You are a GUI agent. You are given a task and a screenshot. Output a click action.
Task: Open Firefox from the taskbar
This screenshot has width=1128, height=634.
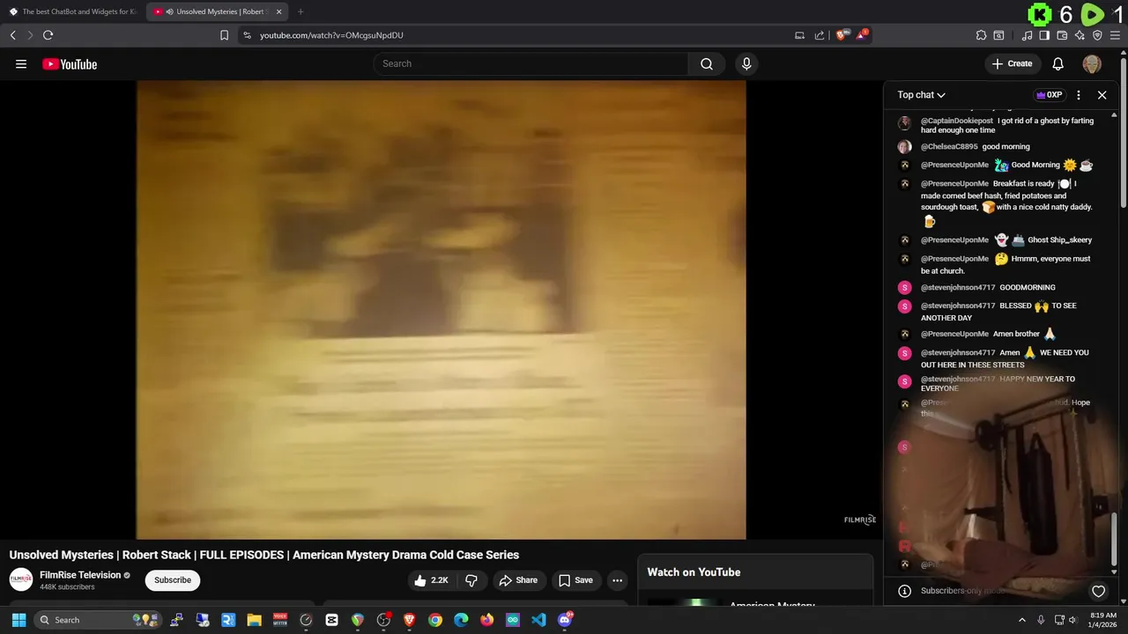[x=487, y=620]
